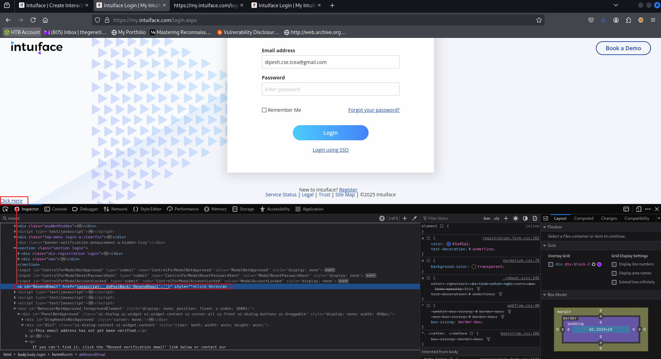The height and width of the screenshot is (359, 661).
Task: Collapse the Flexbox section
Action: pos(545,227)
